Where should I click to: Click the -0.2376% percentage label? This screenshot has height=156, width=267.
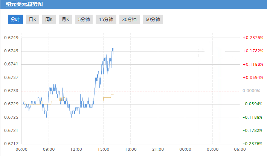click(252, 144)
